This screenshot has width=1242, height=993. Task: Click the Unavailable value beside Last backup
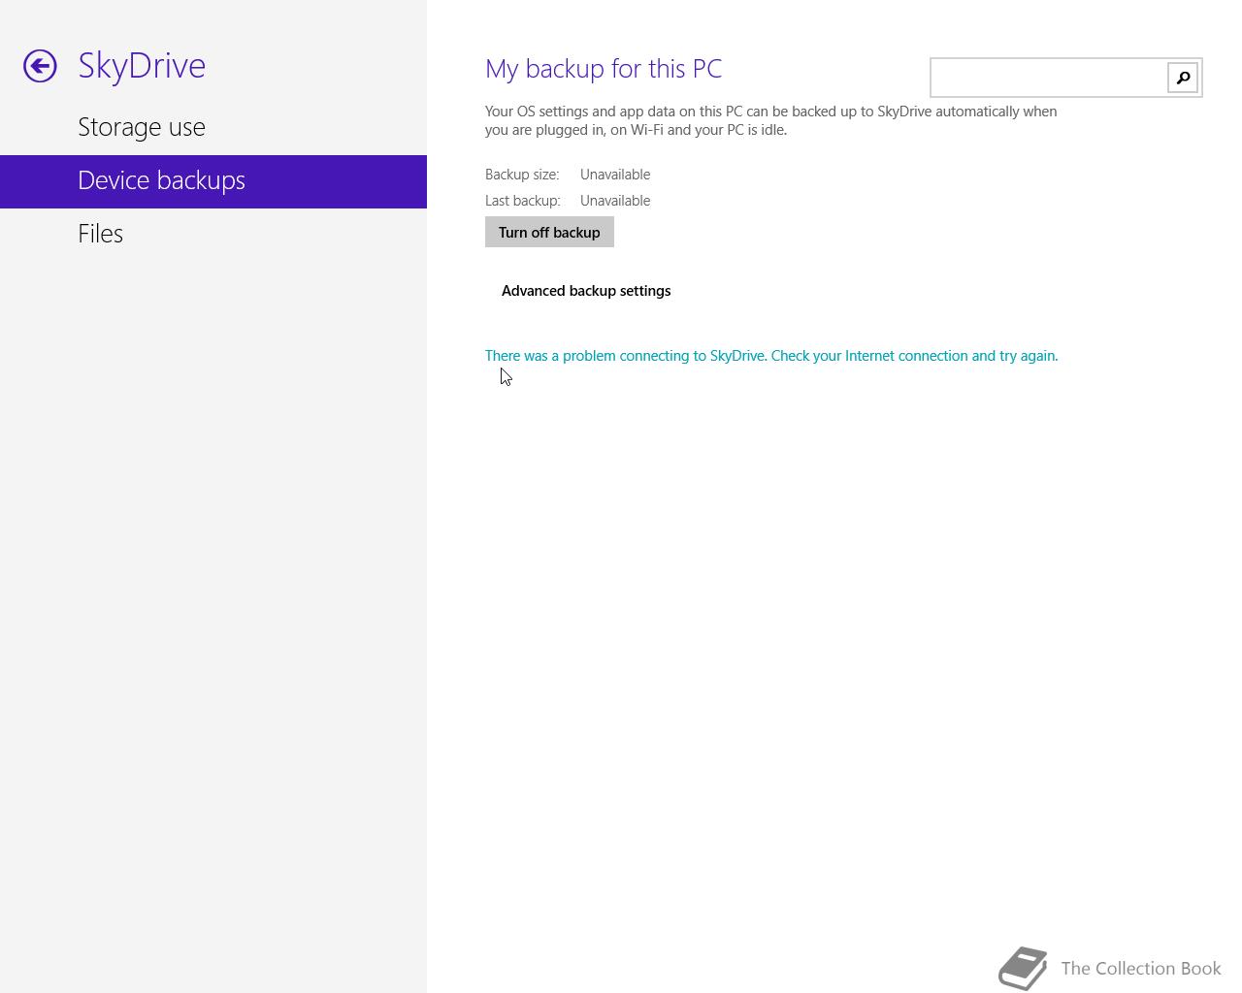coord(615,201)
